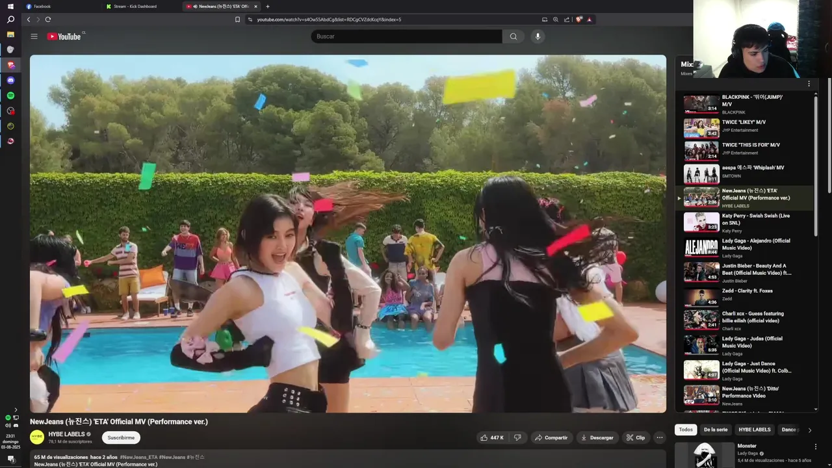Select the Todos filter chip
Screen dimensions: 832x468
click(686, 430)
